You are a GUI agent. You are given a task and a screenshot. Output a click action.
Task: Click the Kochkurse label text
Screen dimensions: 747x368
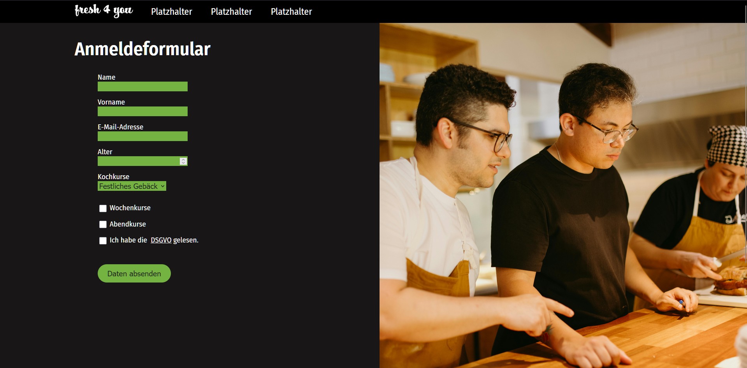click(113, 176)
